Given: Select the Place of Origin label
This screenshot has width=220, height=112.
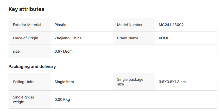Looking at the screenshot, I should coord(26,38).
